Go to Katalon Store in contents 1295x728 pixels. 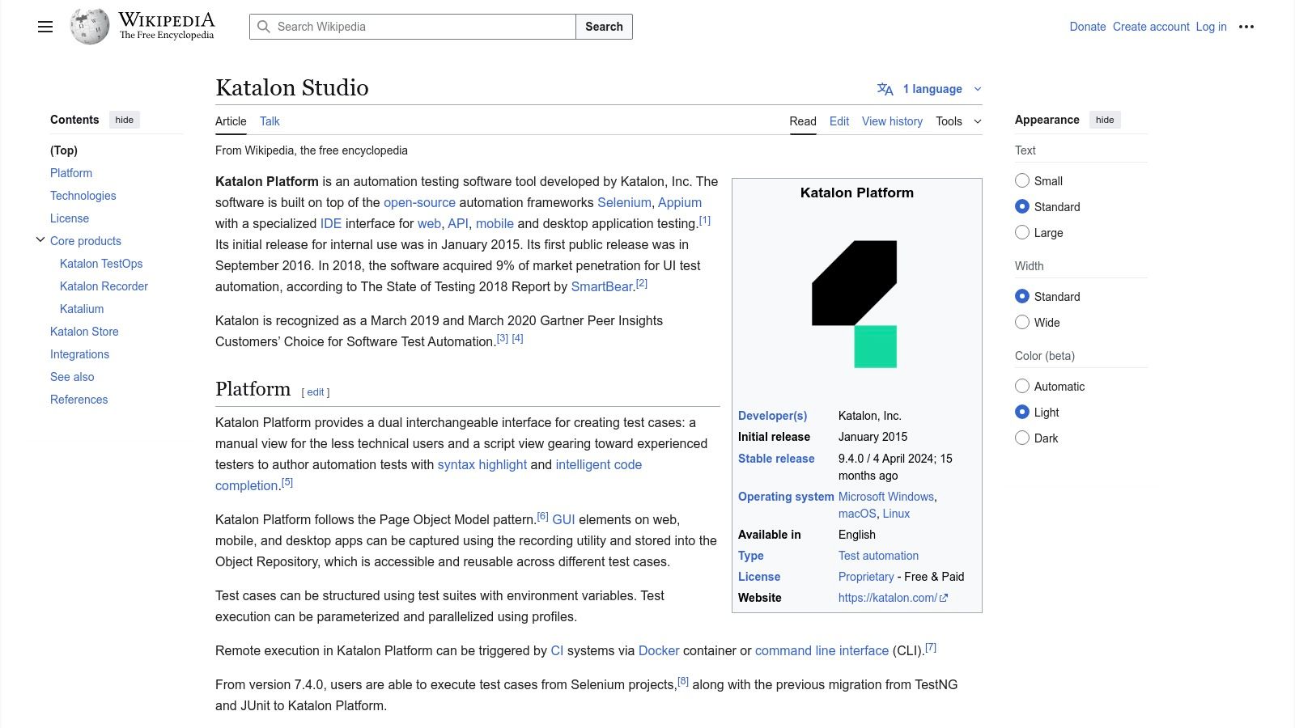[x=84, y=332]
